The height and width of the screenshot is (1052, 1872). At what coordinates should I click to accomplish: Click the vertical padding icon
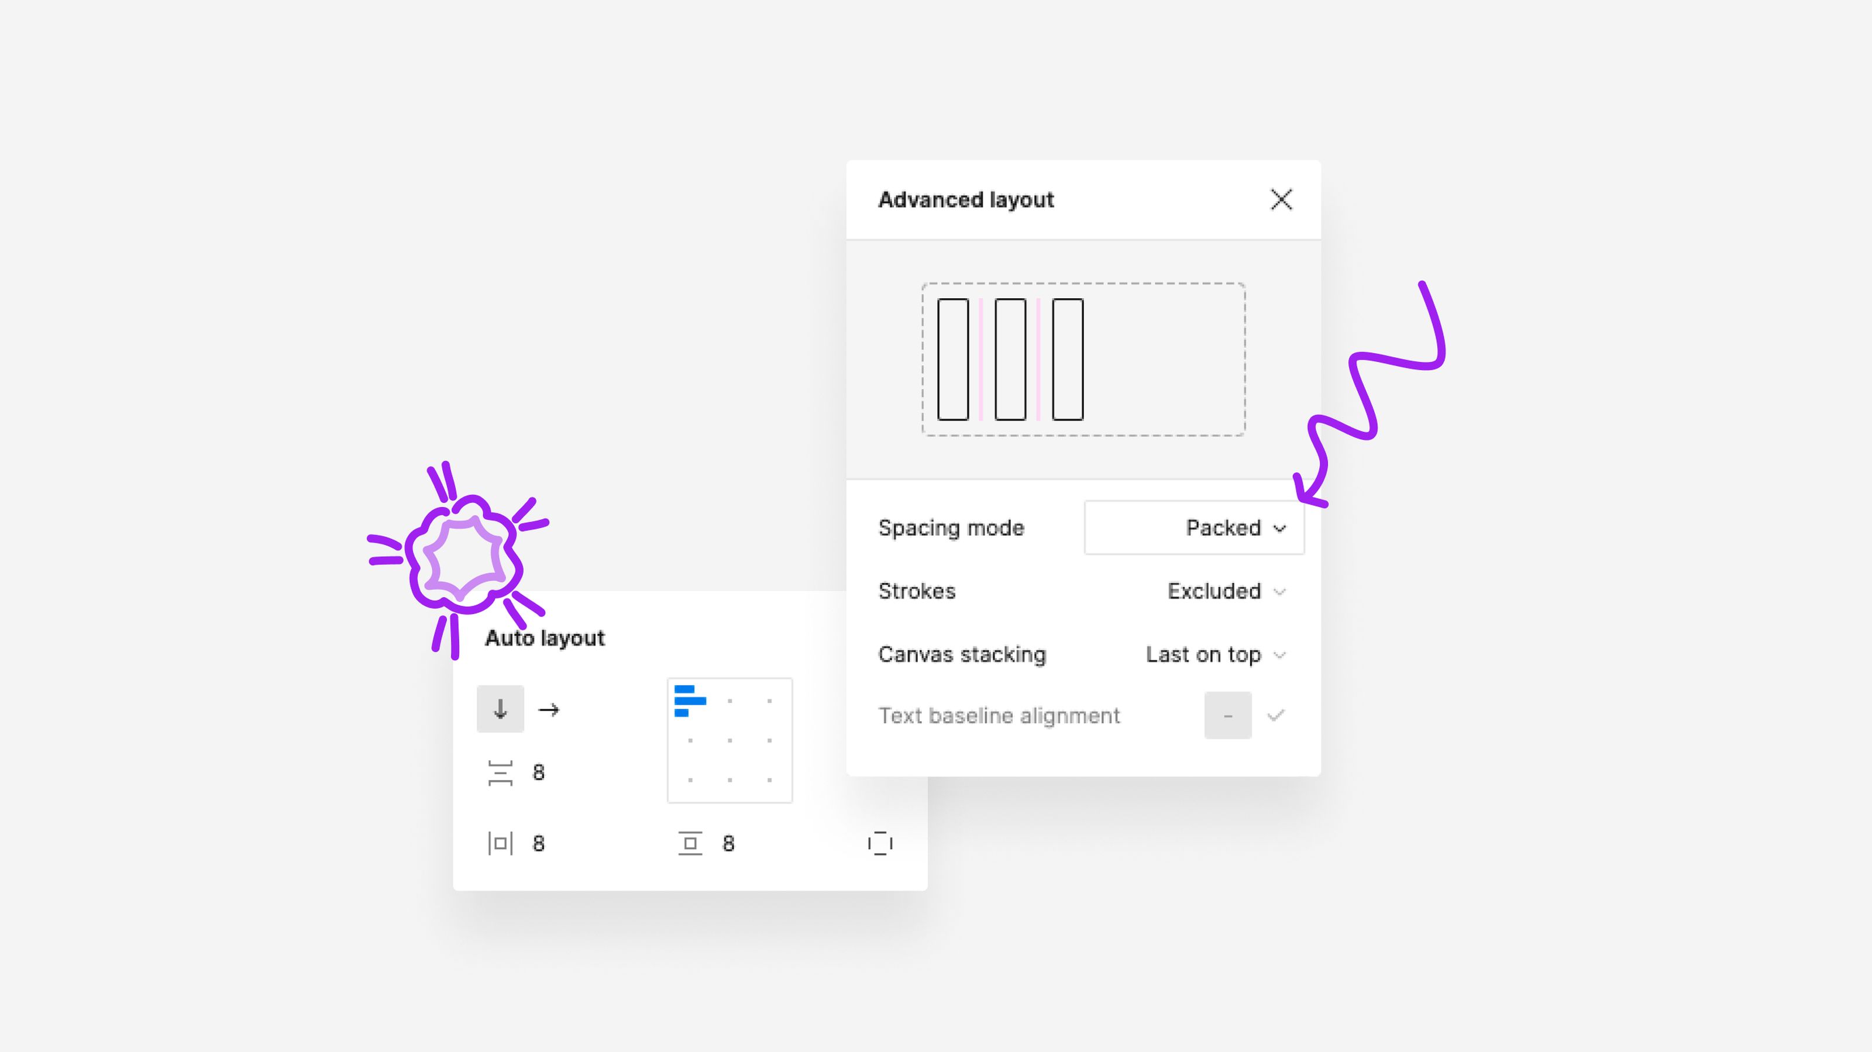point(690,843)
